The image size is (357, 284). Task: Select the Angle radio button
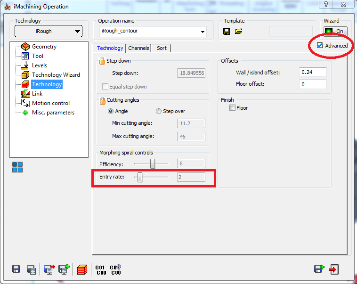(x=111, y=111)
